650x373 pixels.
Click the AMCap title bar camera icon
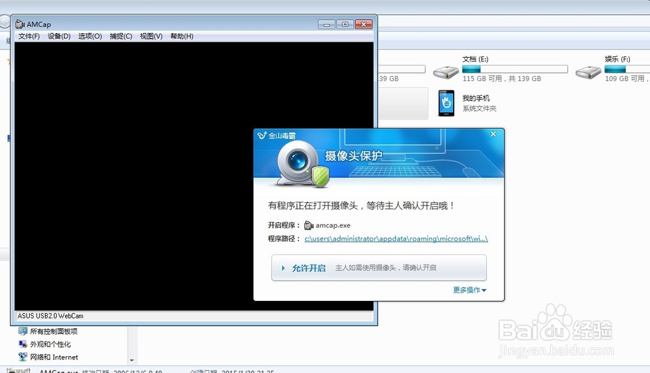[x=20, y=25]
